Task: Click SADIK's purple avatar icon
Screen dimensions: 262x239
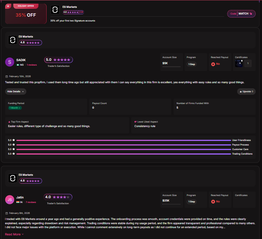Action: [10, 62]
